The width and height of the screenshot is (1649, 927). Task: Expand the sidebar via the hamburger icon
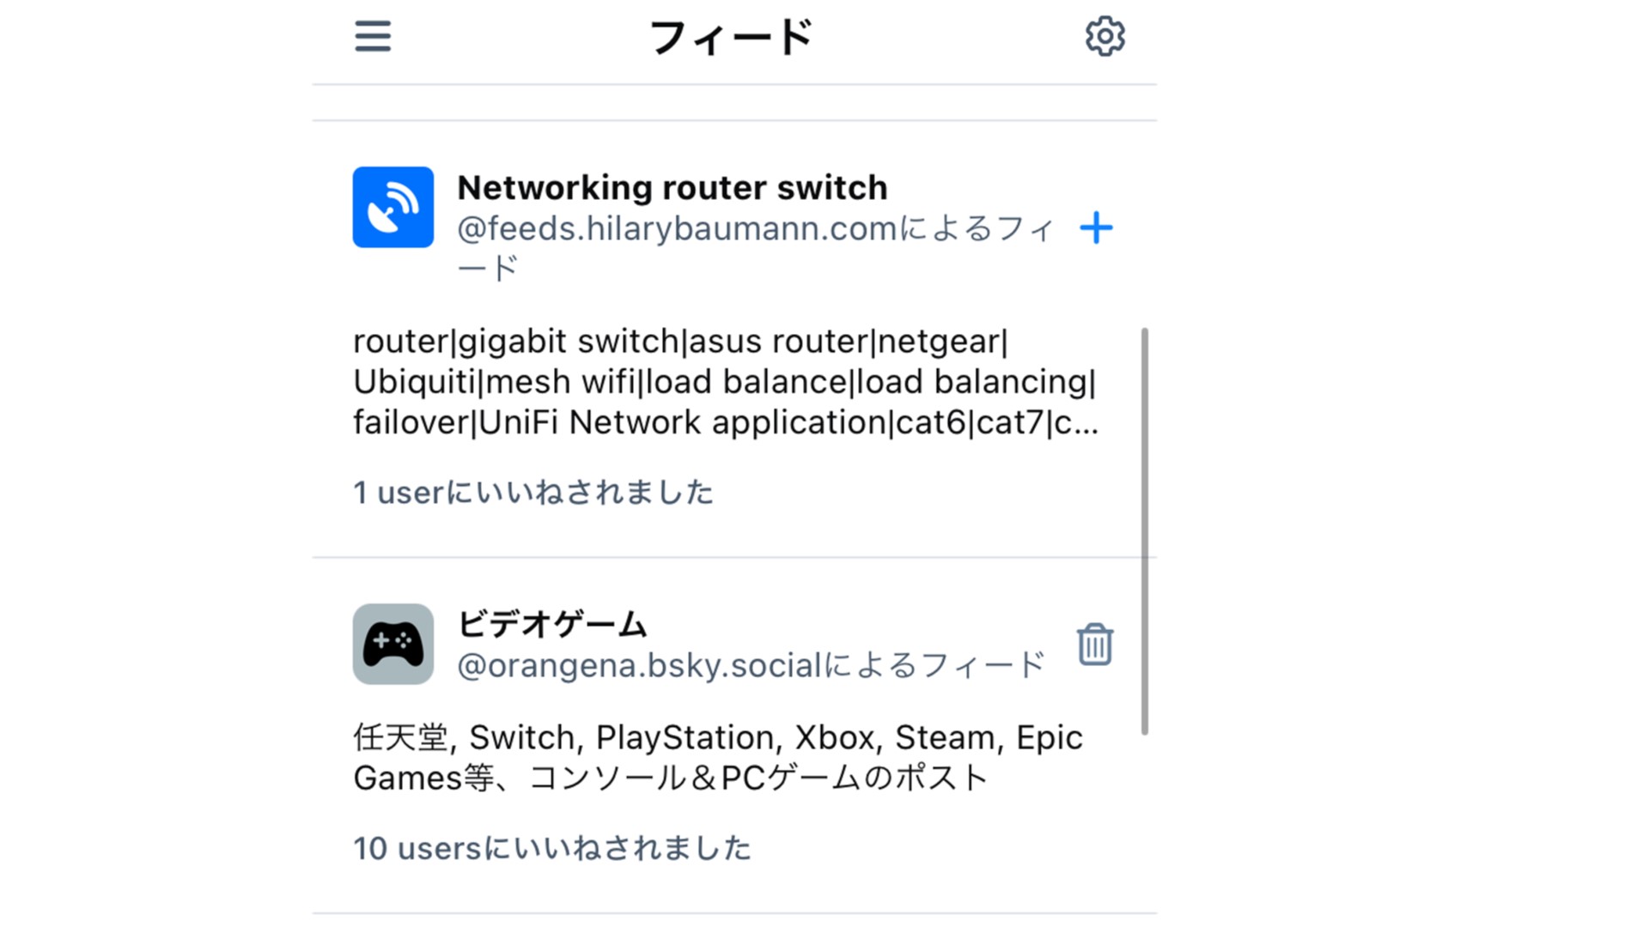(372, 36)
